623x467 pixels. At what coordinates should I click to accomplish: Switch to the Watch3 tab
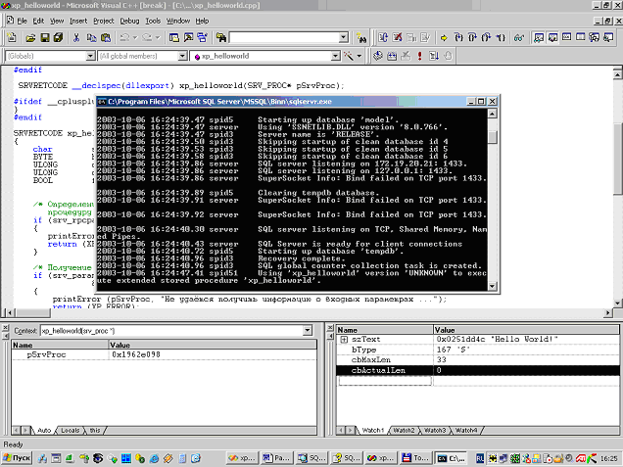[435, 430]
